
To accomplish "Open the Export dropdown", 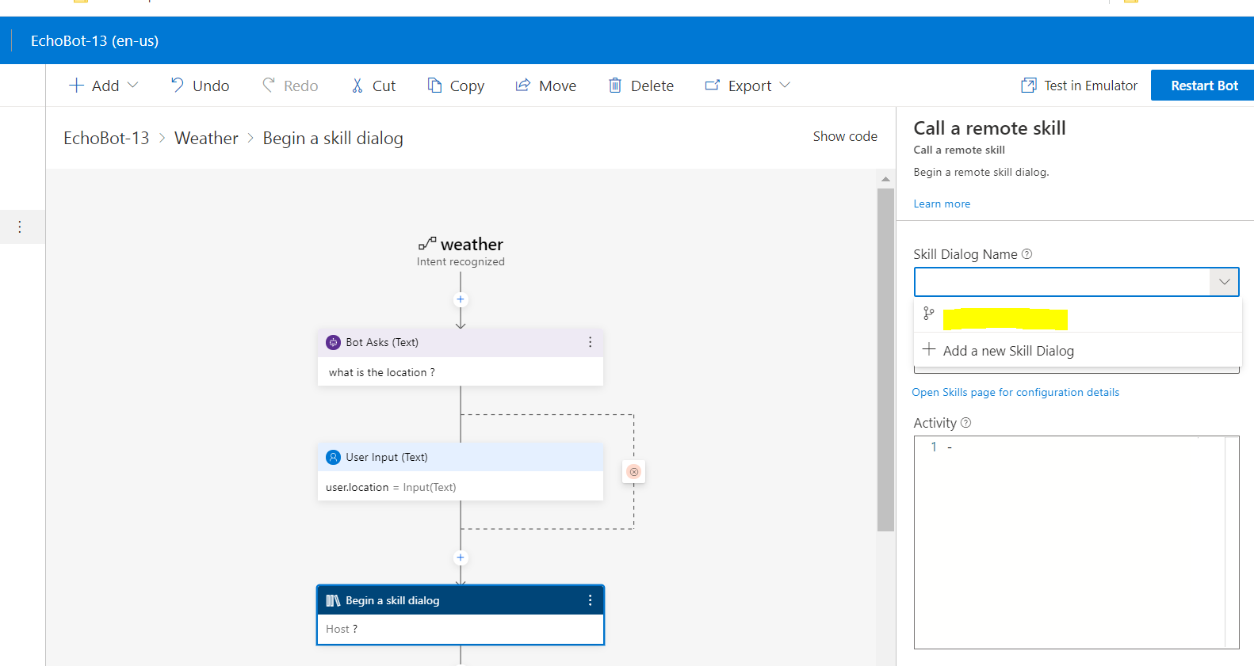I will tap(747, 86).
